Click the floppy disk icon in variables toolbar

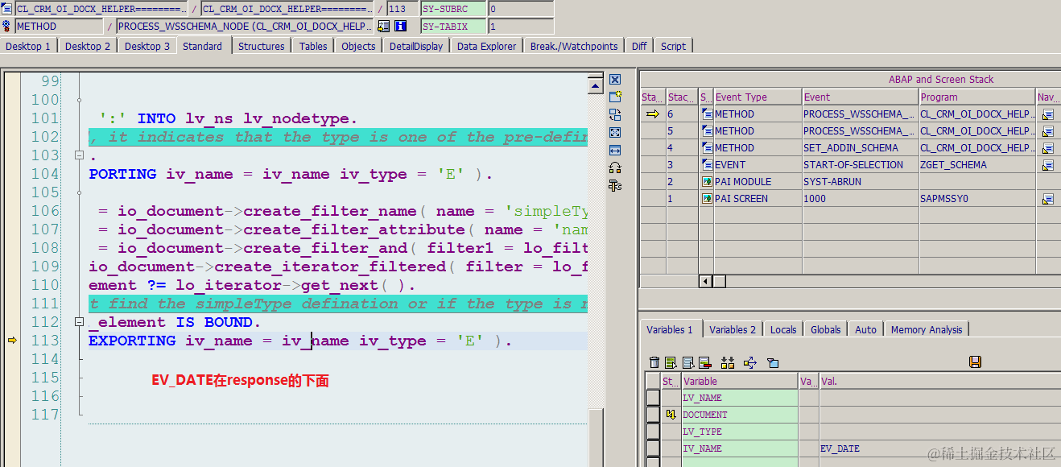click(975, 362)
